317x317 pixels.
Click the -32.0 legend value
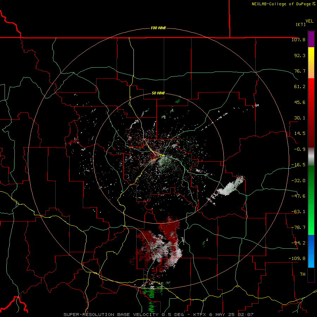click(x=298, y=180)
